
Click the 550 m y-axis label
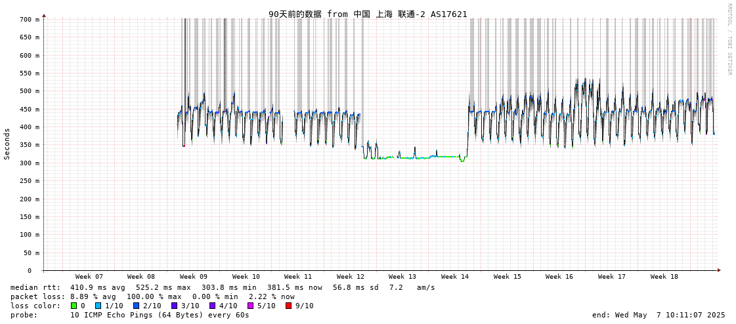point(30,73)
